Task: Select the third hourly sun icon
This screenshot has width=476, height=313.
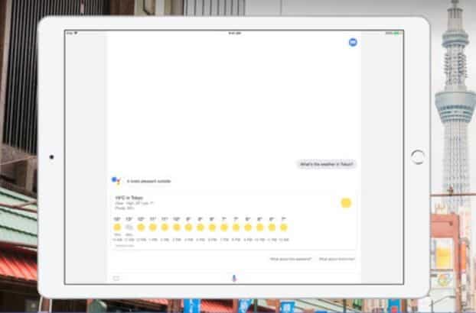Action: 141,227
